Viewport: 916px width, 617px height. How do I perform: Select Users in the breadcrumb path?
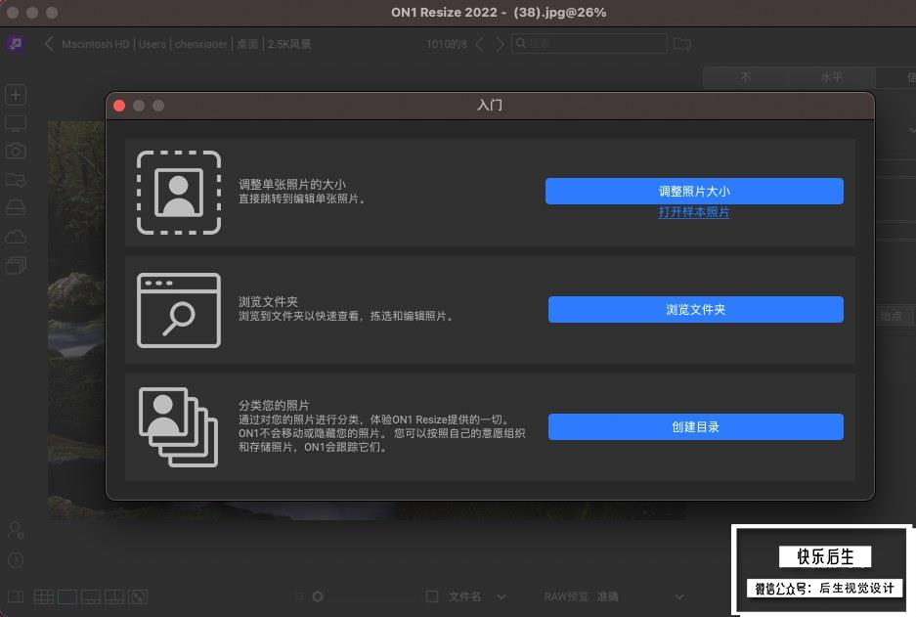click(x=152, y=44)
